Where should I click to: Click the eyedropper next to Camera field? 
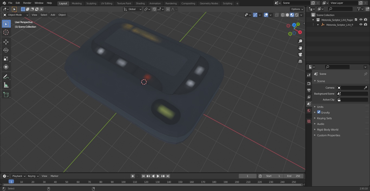[x=365, y=88]
